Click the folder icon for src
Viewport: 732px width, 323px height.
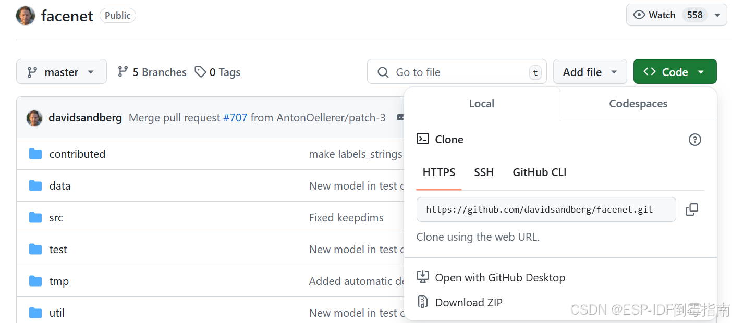click(35, 217)
